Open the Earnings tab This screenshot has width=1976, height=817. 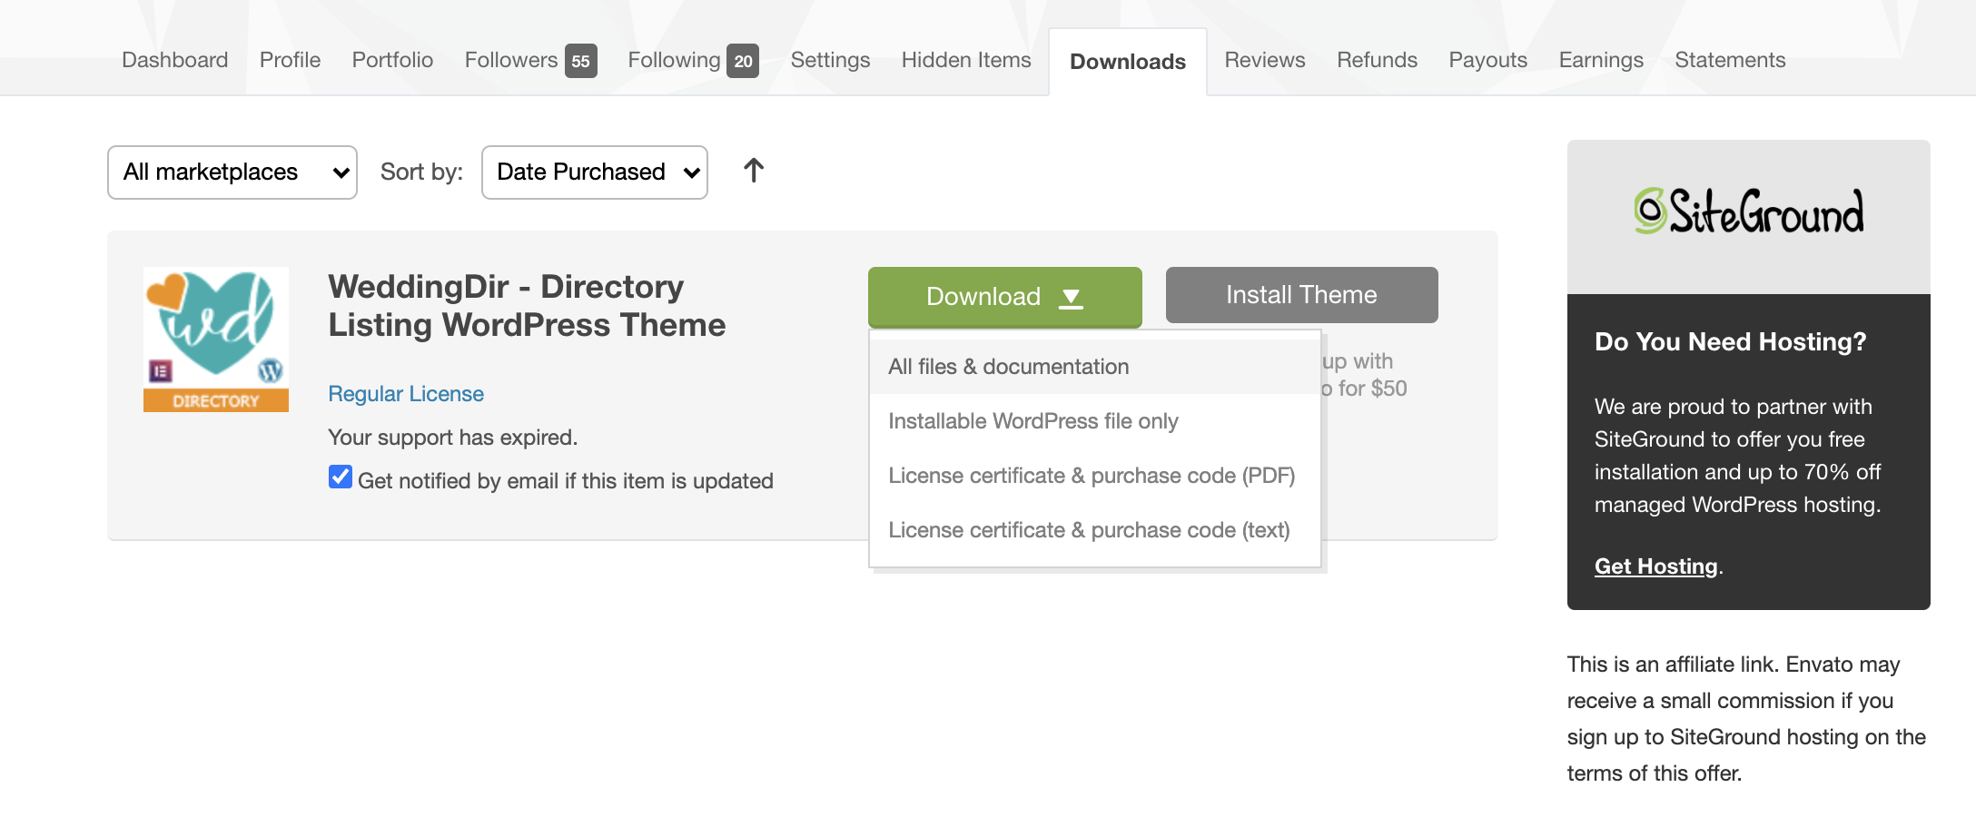(x=1600, y=60)
